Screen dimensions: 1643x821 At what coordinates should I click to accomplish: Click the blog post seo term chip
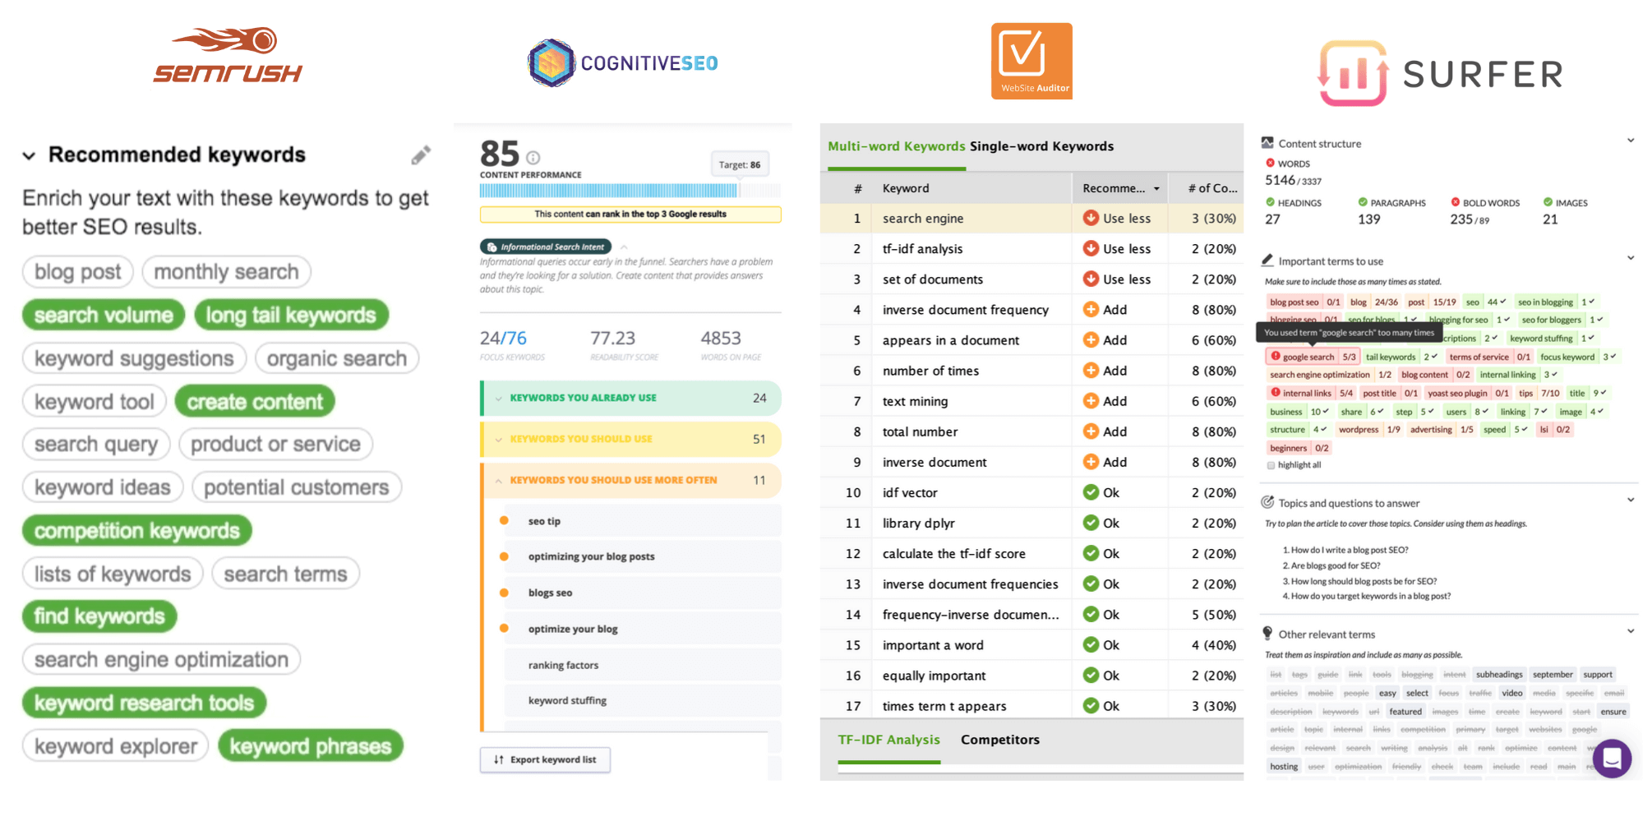point(1304,302)
